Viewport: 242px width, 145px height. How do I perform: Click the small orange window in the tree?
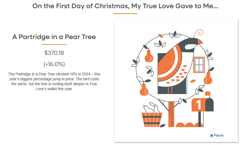tap(199, 65)
